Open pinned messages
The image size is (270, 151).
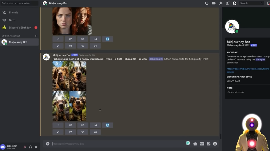click(x=221, y=3)
